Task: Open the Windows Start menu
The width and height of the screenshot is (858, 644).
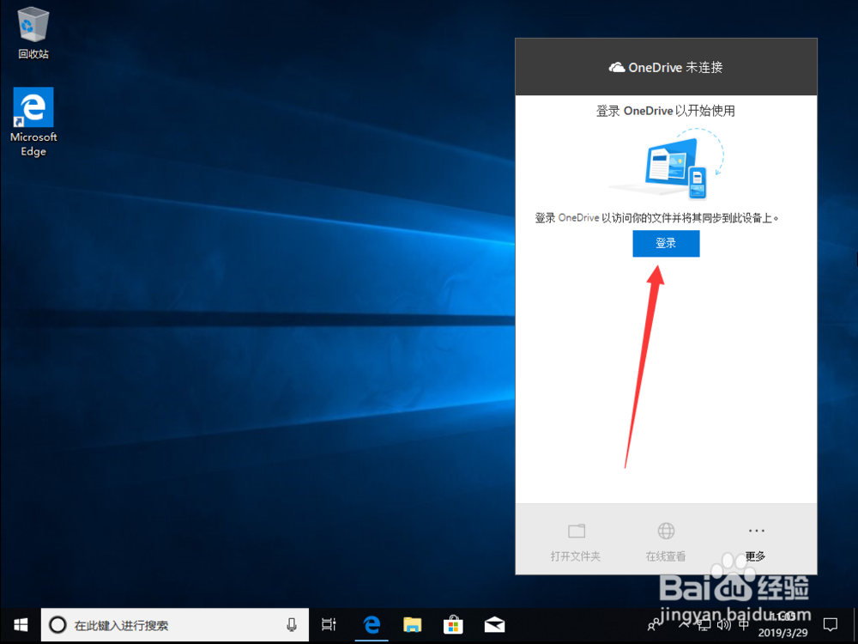Action: (21, 625)
